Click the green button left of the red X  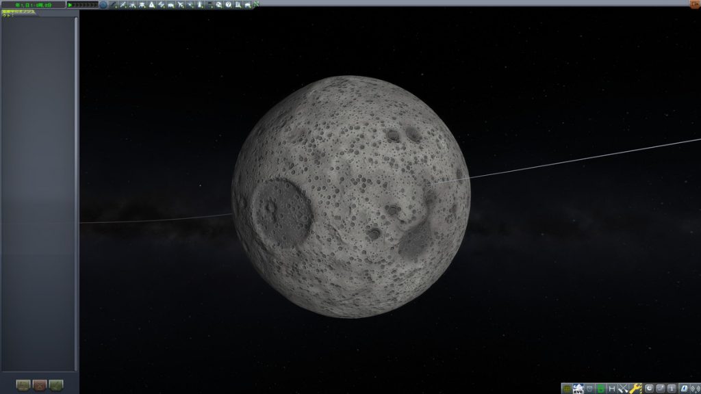pyautogui.click(x=23, y=384)
